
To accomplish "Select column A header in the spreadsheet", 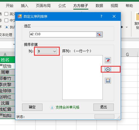I will 7,54.
